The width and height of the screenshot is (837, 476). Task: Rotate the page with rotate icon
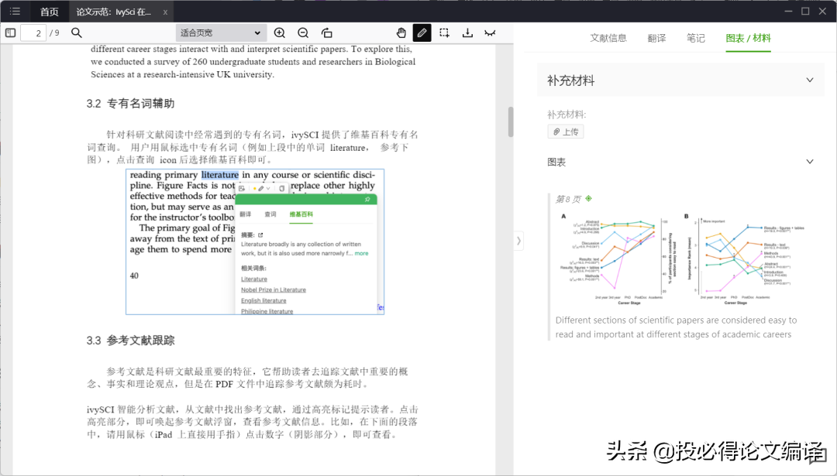(x=327, y=33)
